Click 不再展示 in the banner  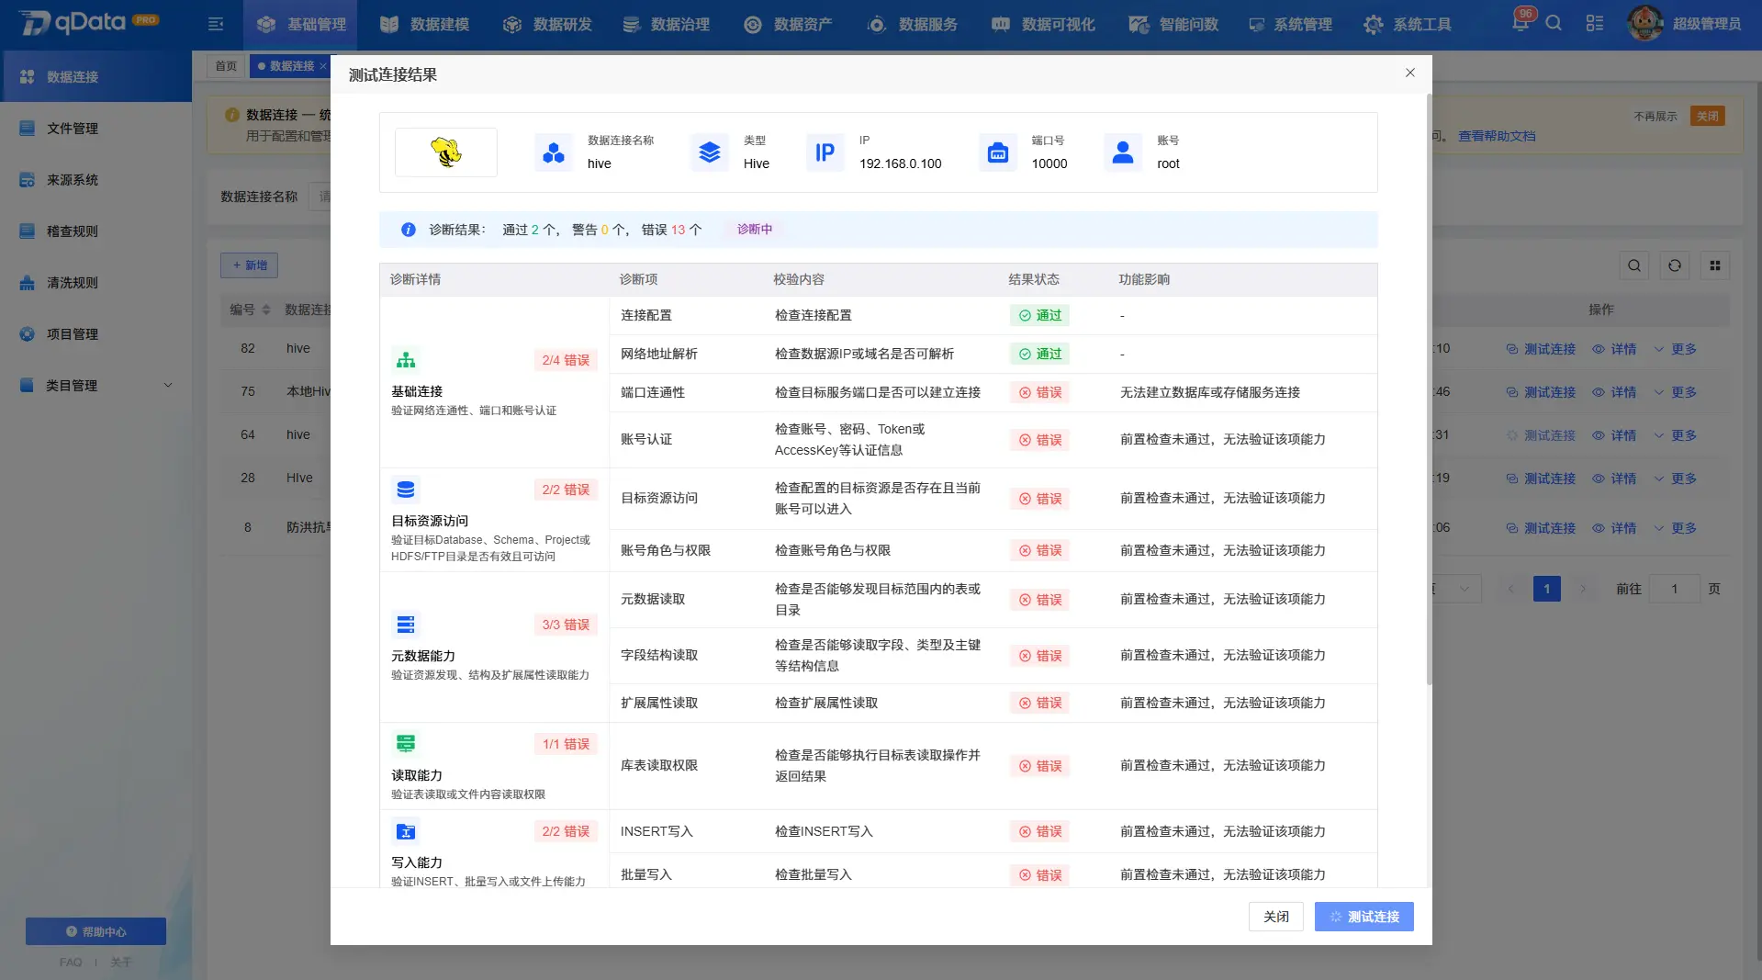click(1655, 117)
